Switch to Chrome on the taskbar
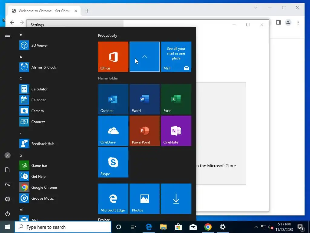 click(208, 227)
